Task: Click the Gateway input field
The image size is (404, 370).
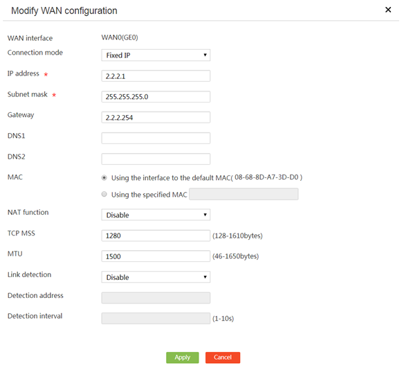Action: coord(156,117)
